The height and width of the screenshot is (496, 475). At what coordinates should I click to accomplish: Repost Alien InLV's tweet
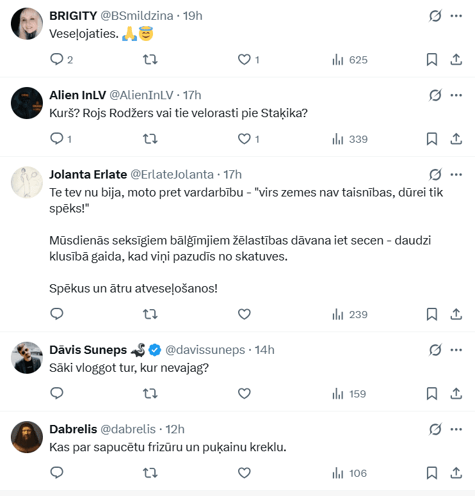pos(150,139)
